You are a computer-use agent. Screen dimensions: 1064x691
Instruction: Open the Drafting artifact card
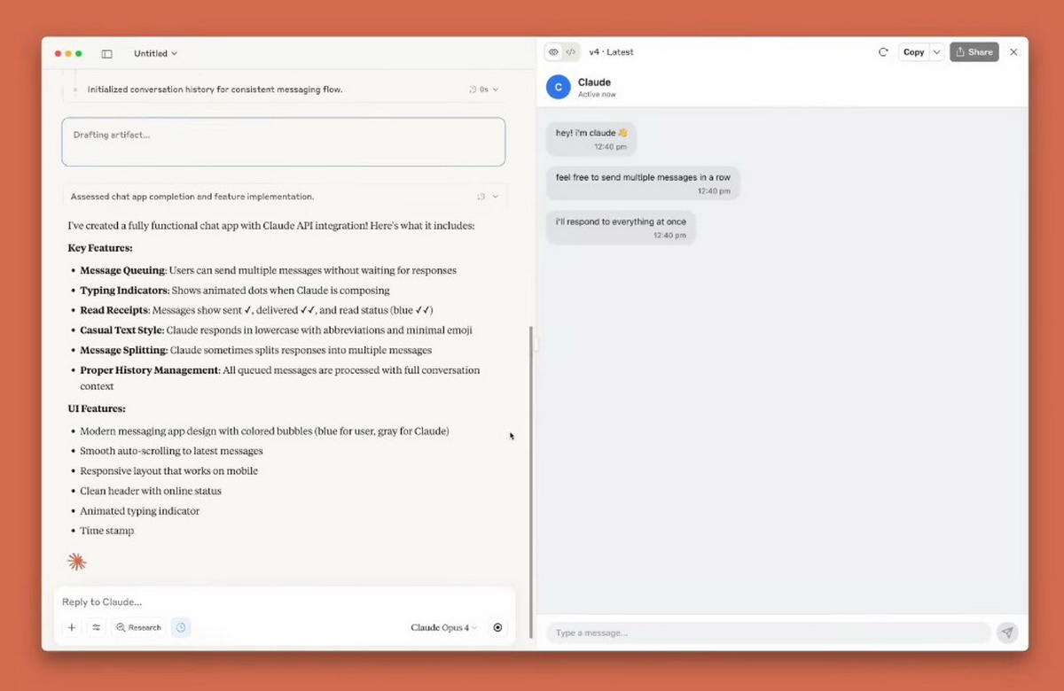pyautogui.click(x=284, y=142)
